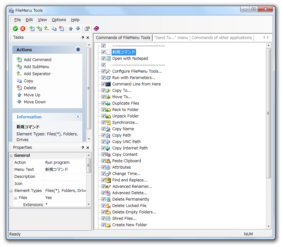282x247 pixels.
Task: Switch to Commands of other applications tab
Action: click(222, 38)
